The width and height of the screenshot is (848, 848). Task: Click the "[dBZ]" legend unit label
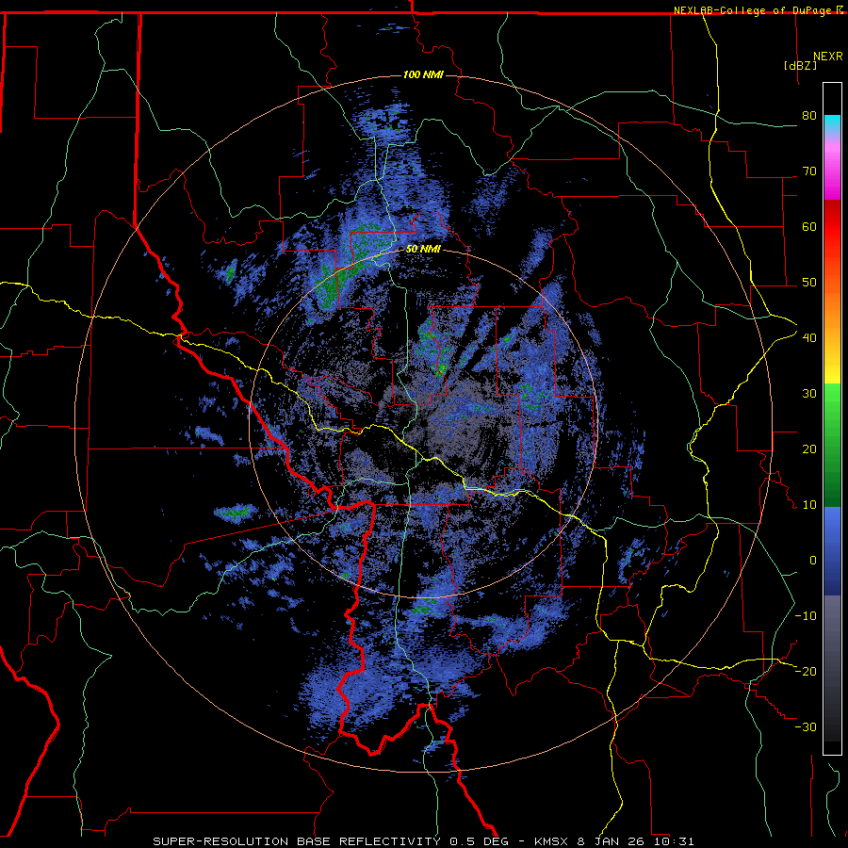point(800,65)
